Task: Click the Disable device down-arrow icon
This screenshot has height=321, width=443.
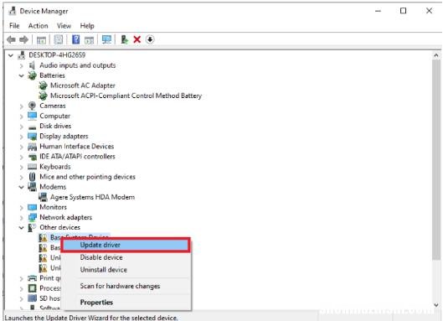Action: pos(150,39)
